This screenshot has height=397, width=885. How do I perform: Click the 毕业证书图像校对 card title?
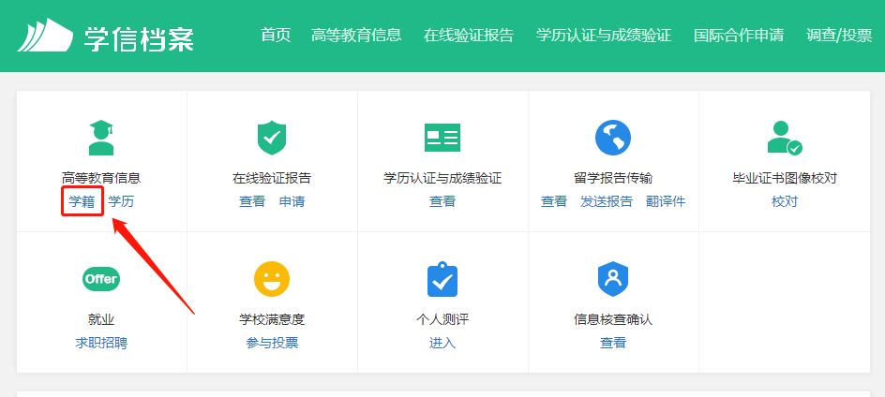pos(785,179)
